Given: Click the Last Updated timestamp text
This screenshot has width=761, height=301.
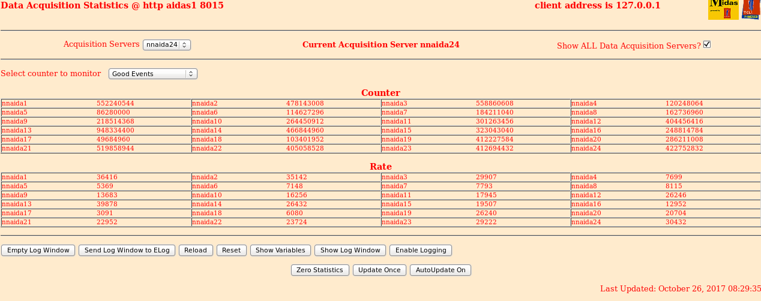Looking at the screenshot, I should [x=681, y=288].
